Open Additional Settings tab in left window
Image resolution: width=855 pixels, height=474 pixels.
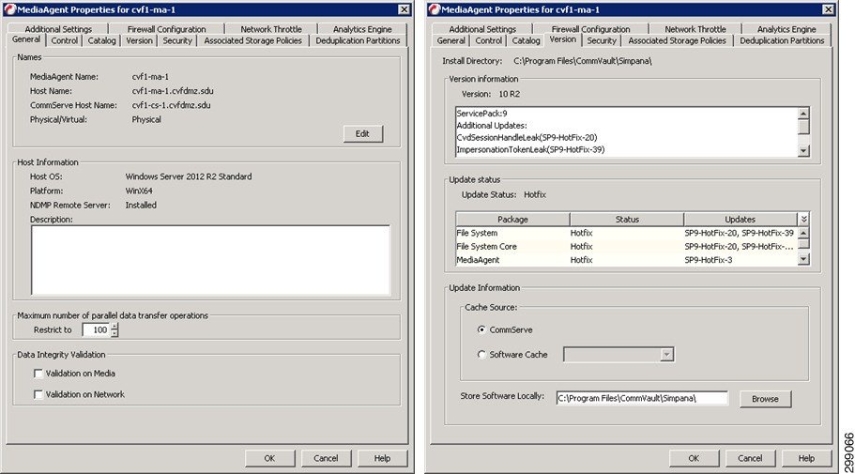coord(58,29)
